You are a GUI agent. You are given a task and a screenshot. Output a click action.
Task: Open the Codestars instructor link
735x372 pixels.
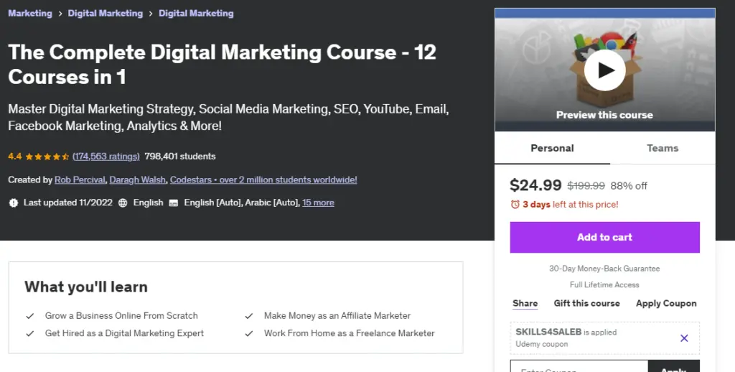263,180
